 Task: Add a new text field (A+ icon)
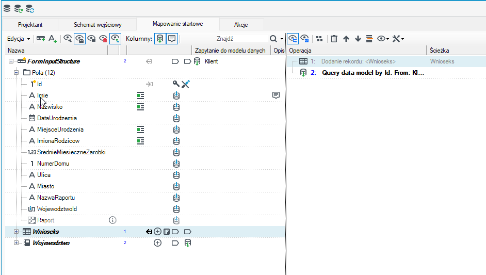tap(53, 39)
